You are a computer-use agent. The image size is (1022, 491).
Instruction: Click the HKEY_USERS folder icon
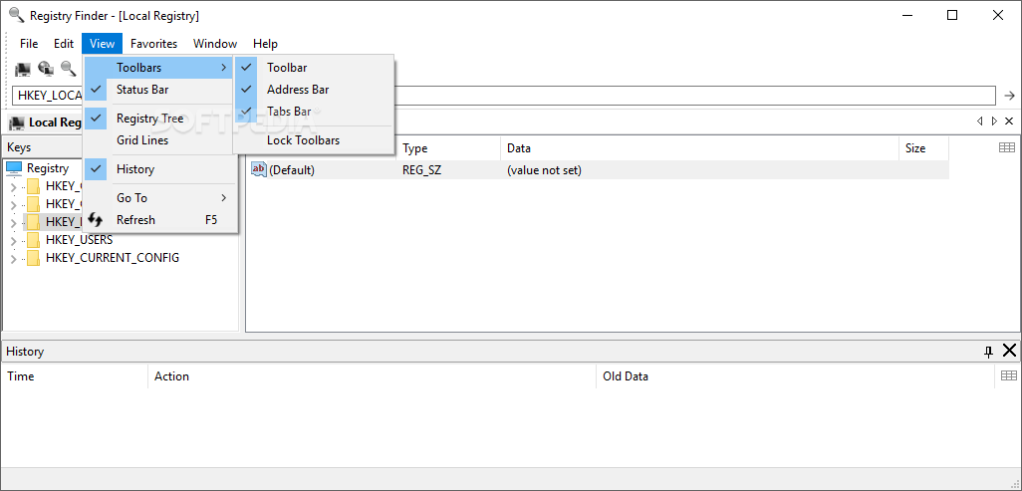click(33, 240)
